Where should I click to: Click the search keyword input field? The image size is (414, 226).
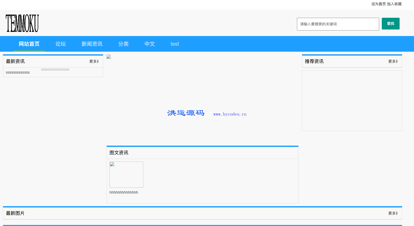pyautogui.click(x=338, y=24)
